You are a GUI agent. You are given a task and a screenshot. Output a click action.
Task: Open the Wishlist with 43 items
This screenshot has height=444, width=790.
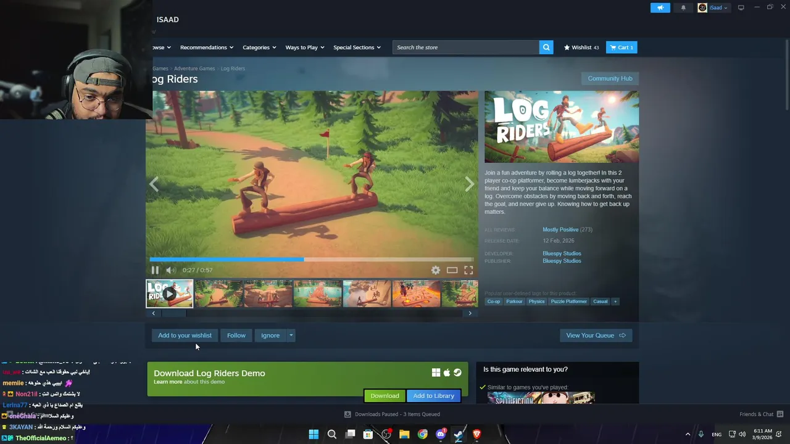(581, 47)
